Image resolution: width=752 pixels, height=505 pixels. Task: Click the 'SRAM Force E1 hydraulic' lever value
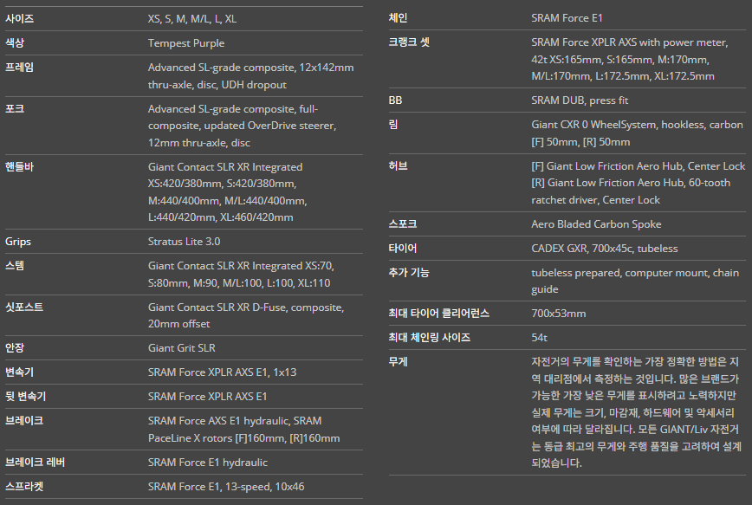pyautogui.click(x=208, y=463)
